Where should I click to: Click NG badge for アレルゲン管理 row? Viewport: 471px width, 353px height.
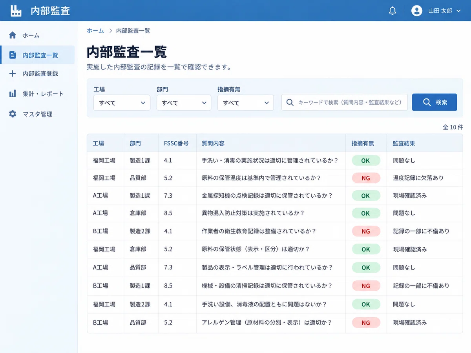pyautogui.click(x=366, y=322)
